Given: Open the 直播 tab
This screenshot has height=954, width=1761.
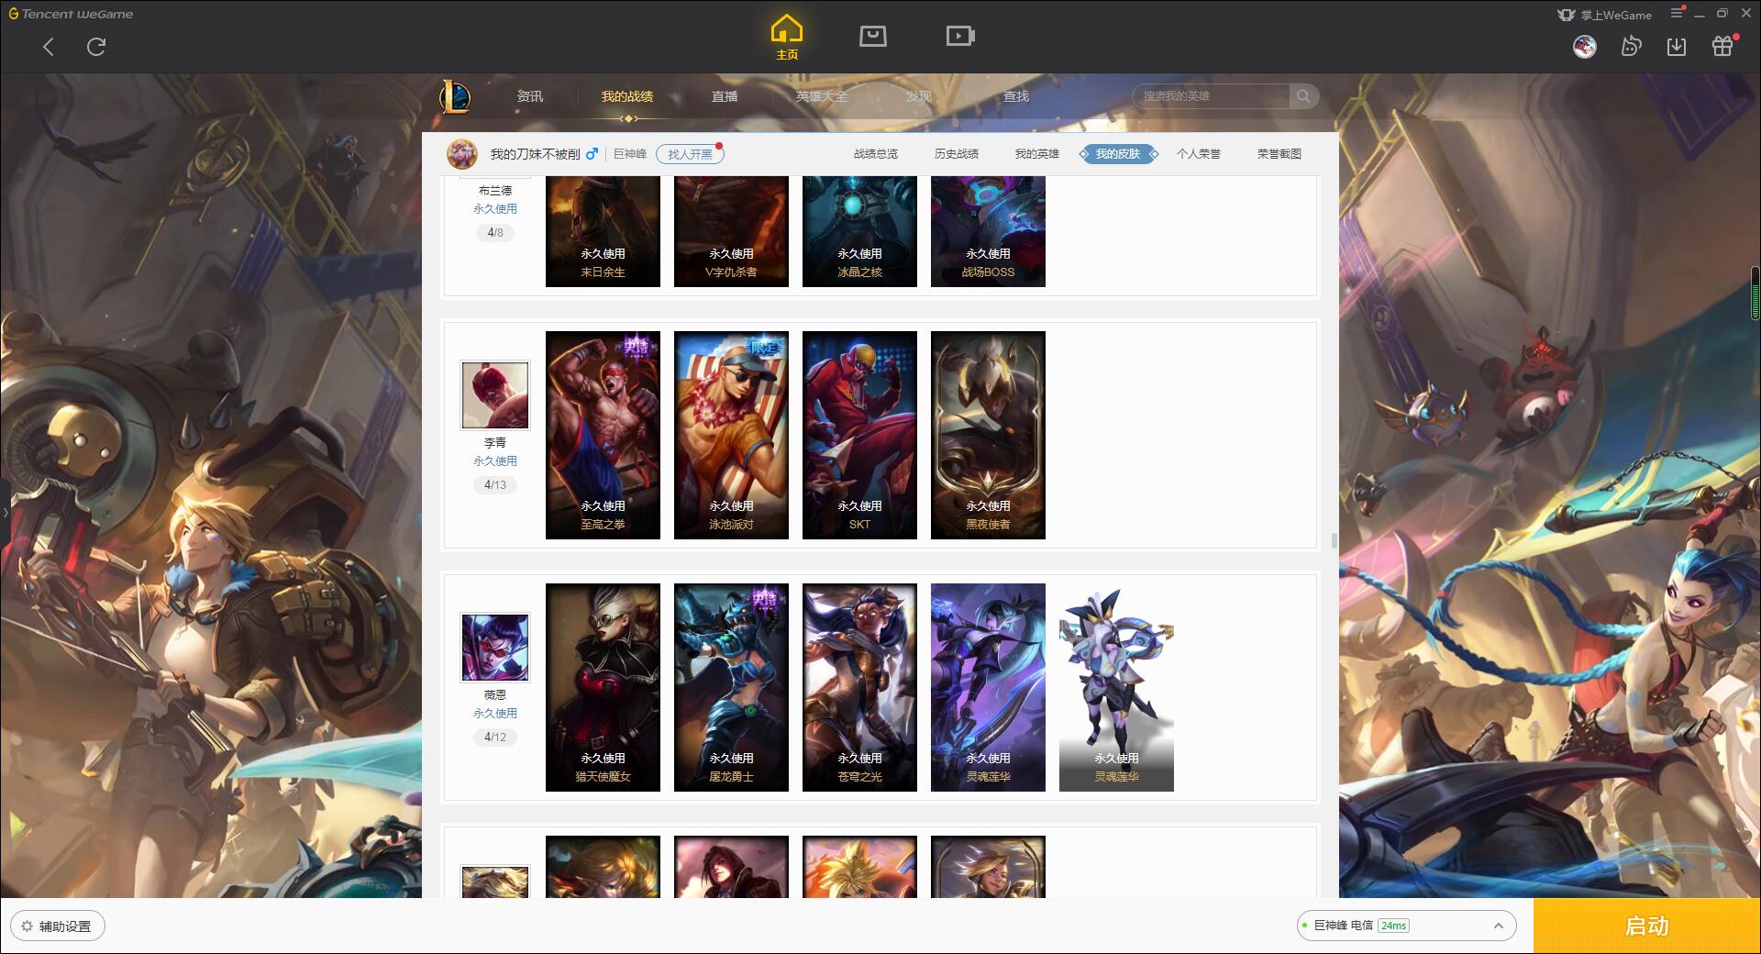Looking at the screenshot, I should pyautogui.click(x=725, y=96).
